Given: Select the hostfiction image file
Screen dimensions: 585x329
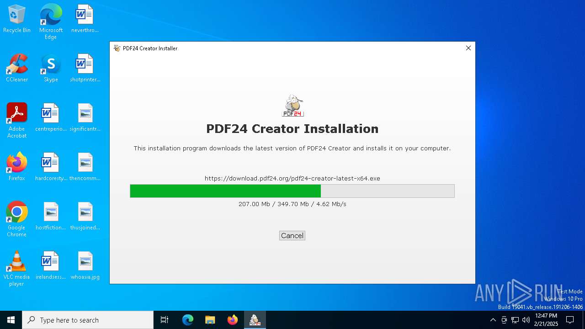Looking at the screenshot, I should click(x=51, y=217).
